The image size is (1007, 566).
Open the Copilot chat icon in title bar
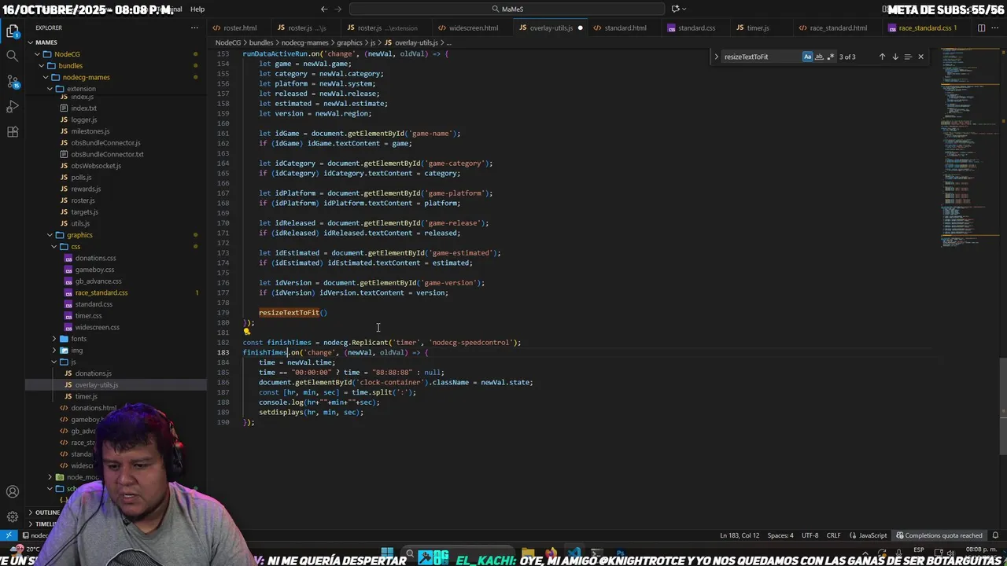pyautogui.click(x=675, y=9)
